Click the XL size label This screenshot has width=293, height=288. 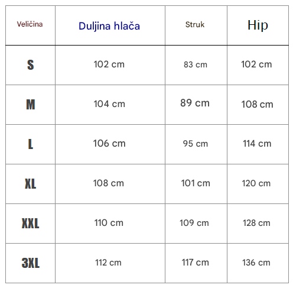(31, 184)
